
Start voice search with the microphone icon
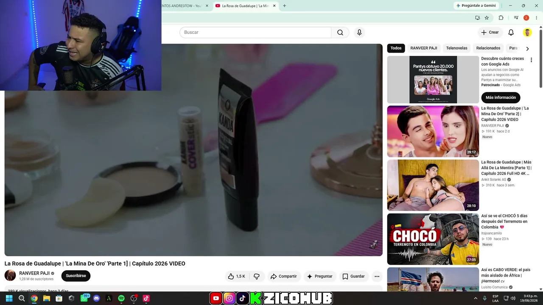(x=359, y=33)
